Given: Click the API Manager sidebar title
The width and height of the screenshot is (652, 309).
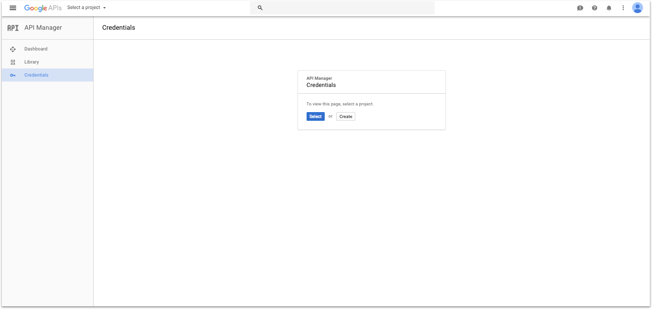Looking at the screenshot, I should point(43,28).
